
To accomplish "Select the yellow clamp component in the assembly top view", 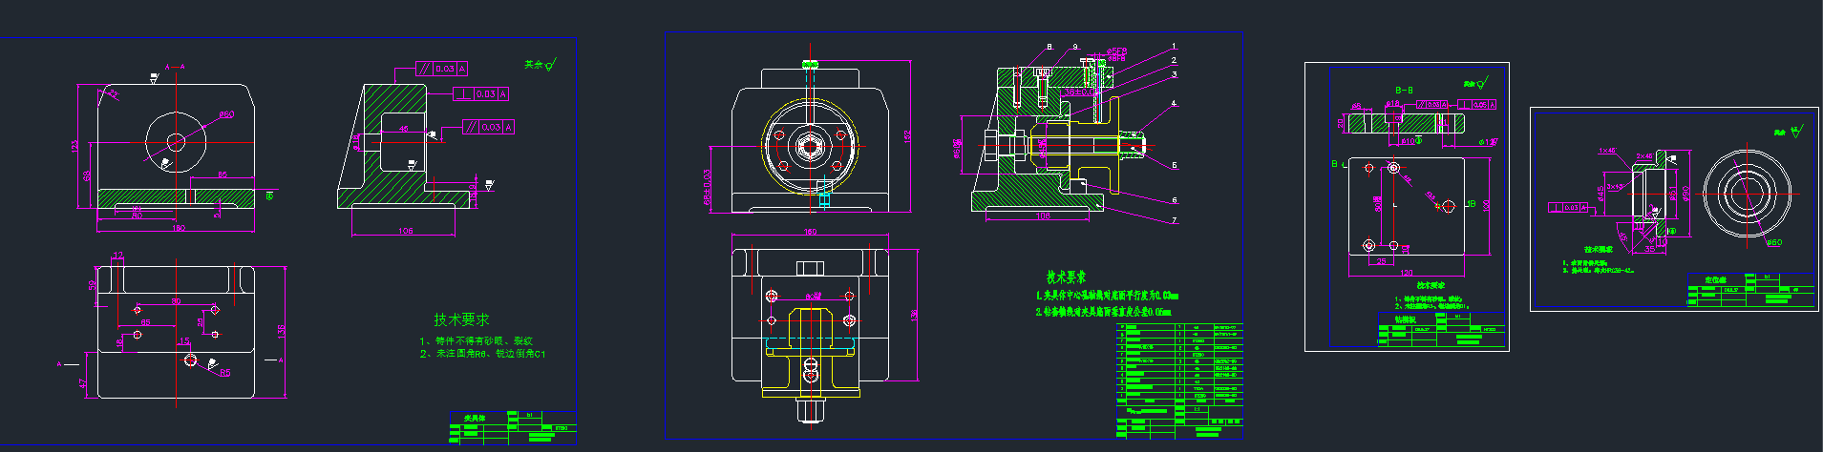I will [811, 353].
